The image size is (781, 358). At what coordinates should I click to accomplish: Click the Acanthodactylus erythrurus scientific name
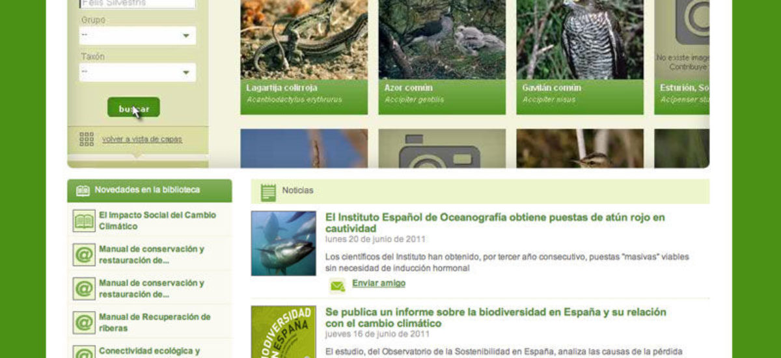coord(294,100)
